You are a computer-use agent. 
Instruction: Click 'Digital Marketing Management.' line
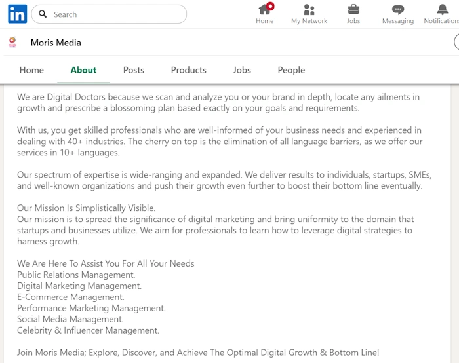(79, 286)
